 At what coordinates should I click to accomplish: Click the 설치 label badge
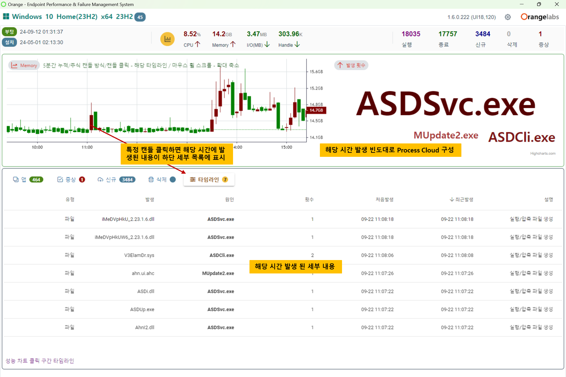pos(9,42)
